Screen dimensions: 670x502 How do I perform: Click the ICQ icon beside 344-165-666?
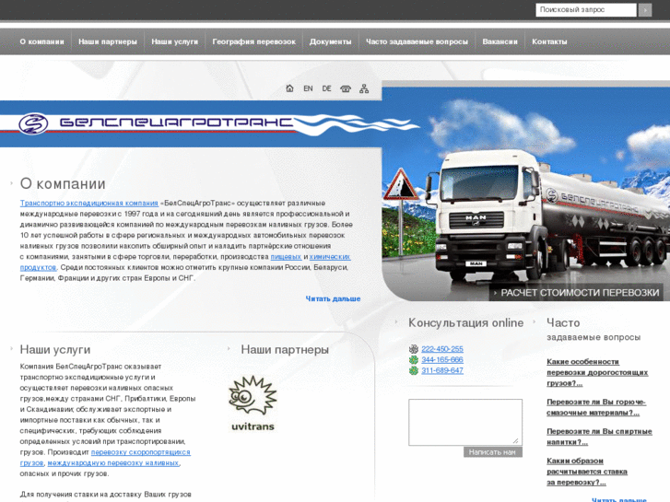[413, 360]
